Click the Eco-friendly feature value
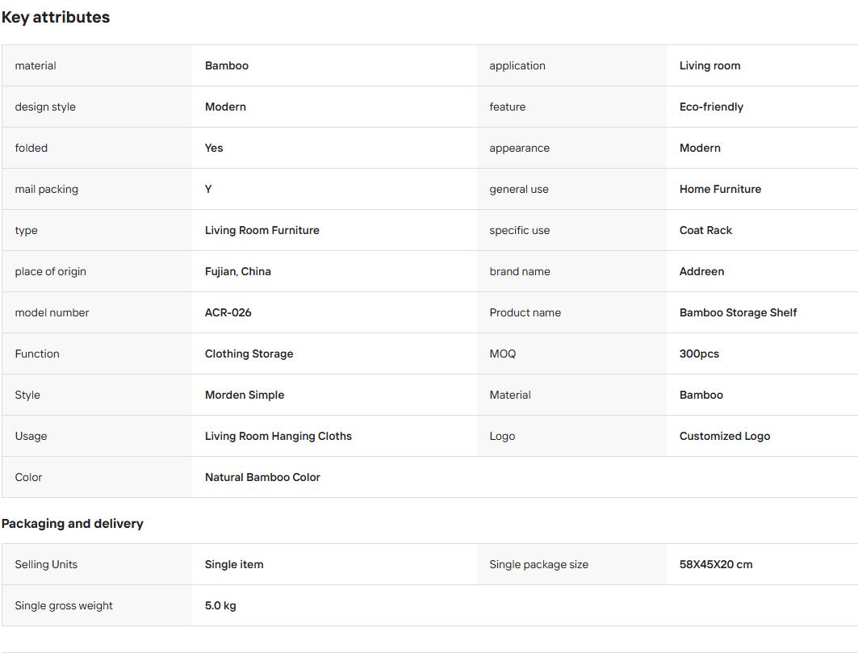Screen dimensions: 858x657 pyautogui.click(x=711, y=107)
